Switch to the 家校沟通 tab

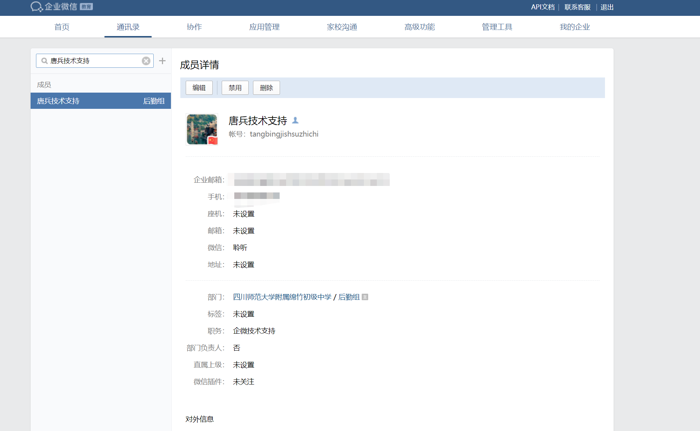[342, 27]
